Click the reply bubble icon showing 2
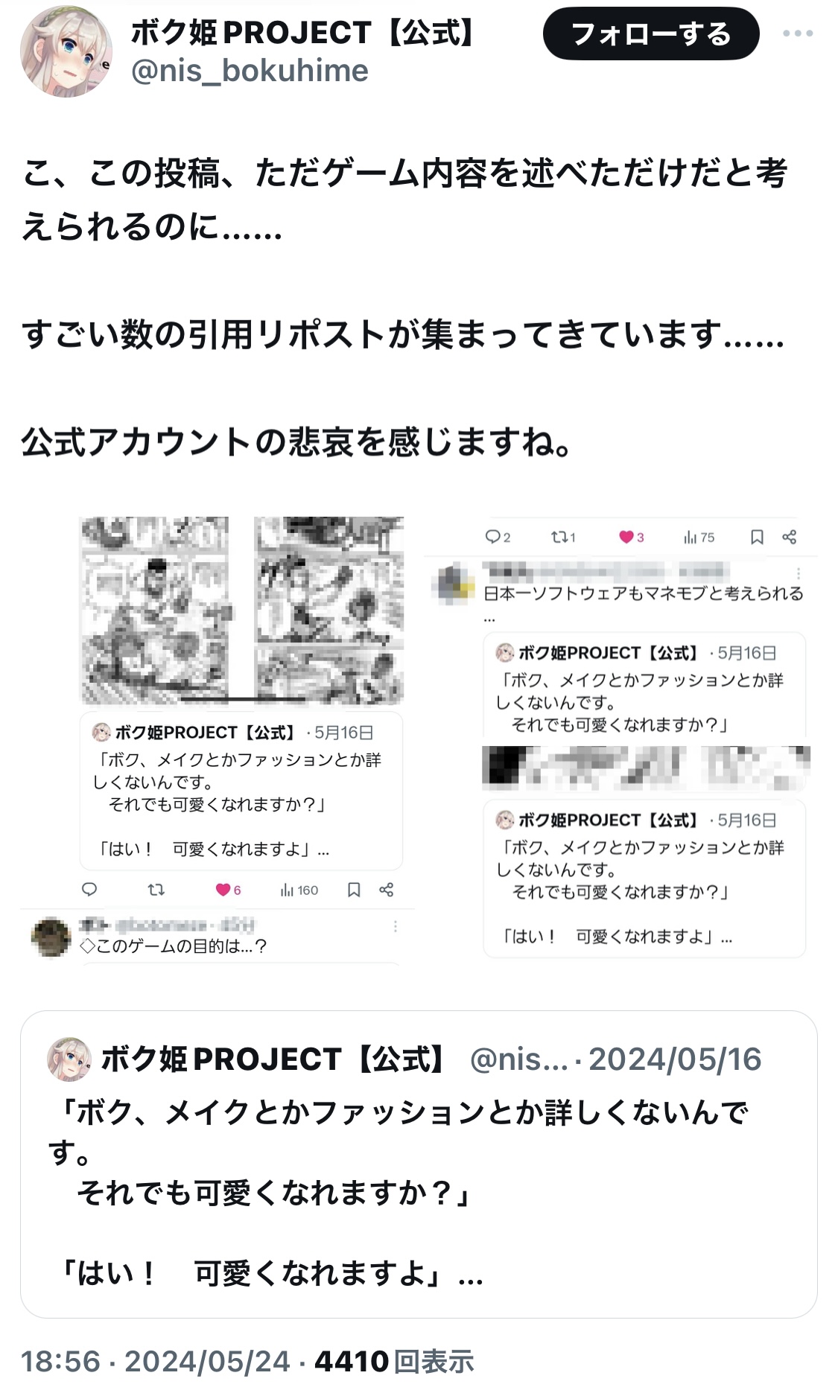The height and width of the screenshot is (1393, 838). pos(497,537)
